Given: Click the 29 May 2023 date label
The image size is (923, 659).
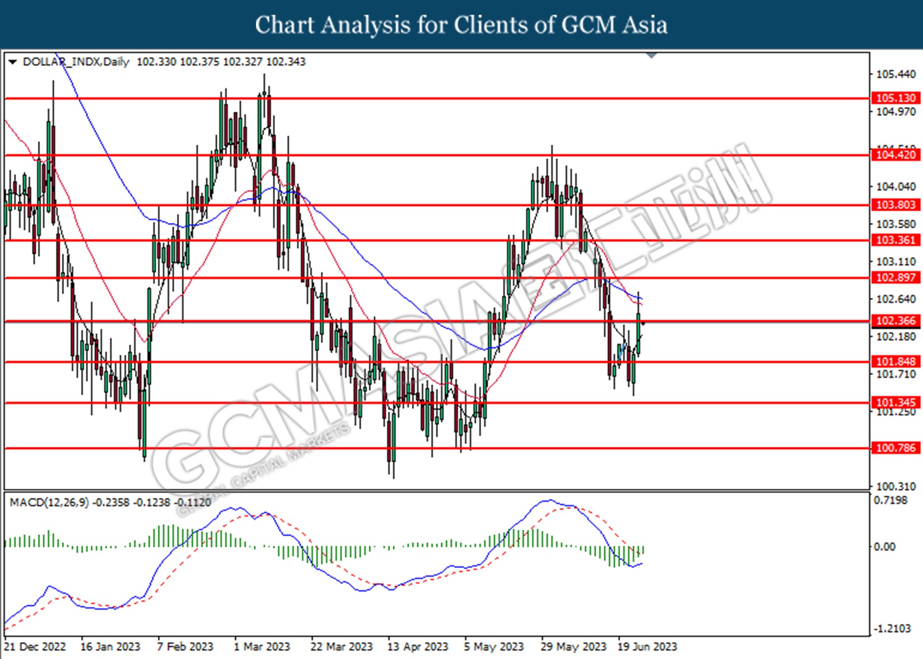Looking at the screenshot, I should pyautogui.click(x=573, y=647).
